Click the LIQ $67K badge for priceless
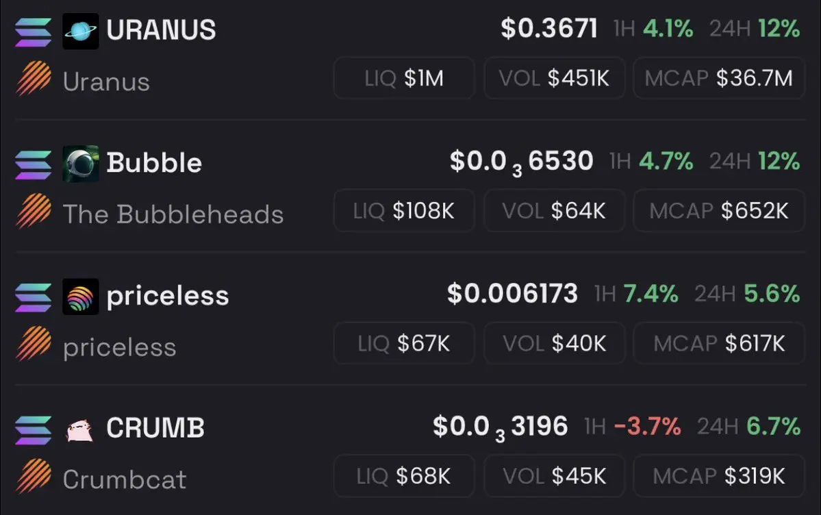This screenshot has height=515, width=821. [404, 343]
